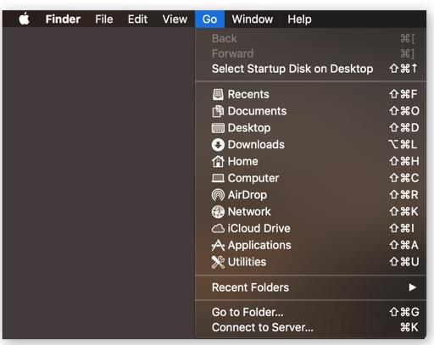Open the Edit menu
This screenshot has width=434, height=345.
(x=137, y=19)
